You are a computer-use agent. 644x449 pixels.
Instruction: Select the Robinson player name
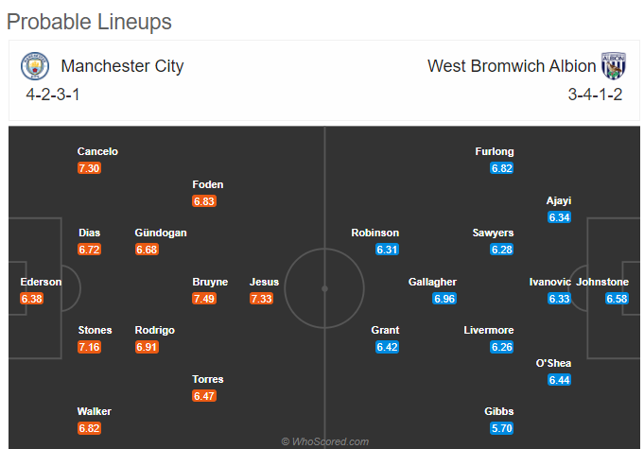375,233
